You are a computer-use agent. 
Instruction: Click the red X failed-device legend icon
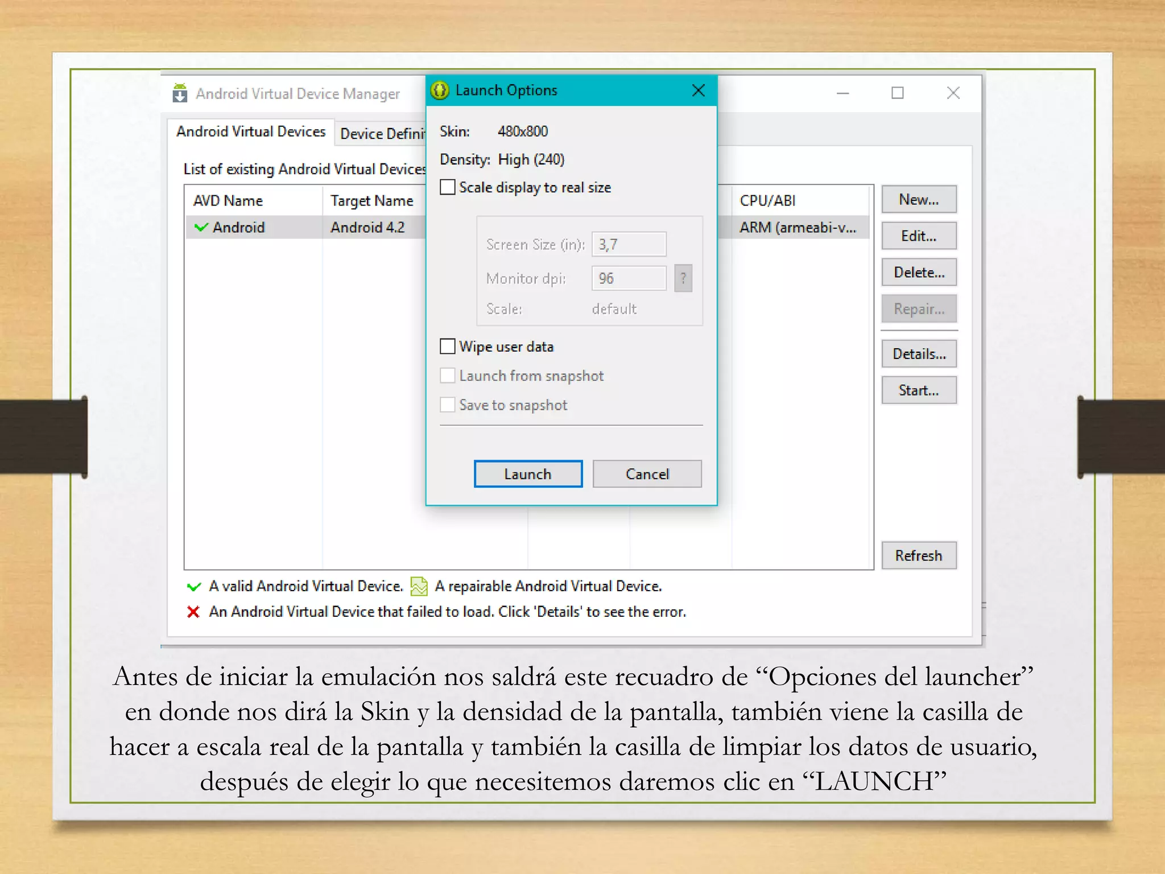pos(193,612)
